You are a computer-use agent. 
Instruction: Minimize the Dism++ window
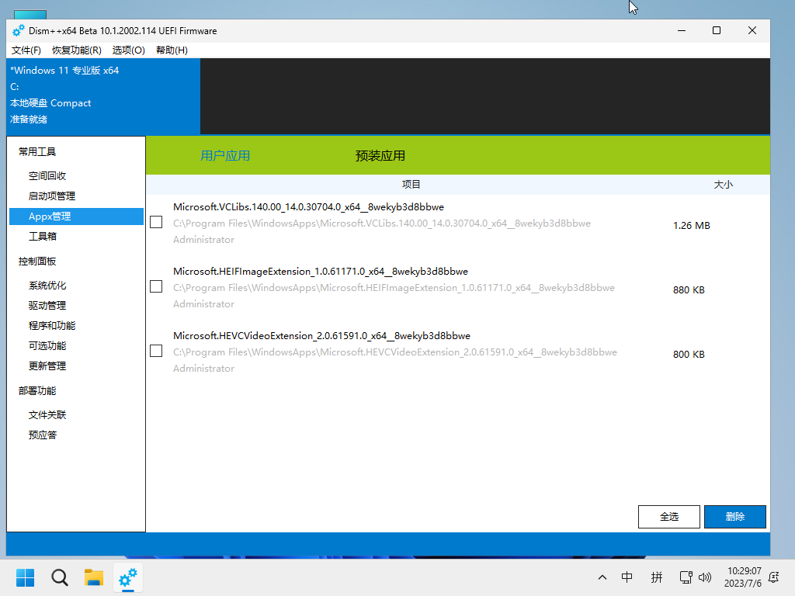pos(682,31)
